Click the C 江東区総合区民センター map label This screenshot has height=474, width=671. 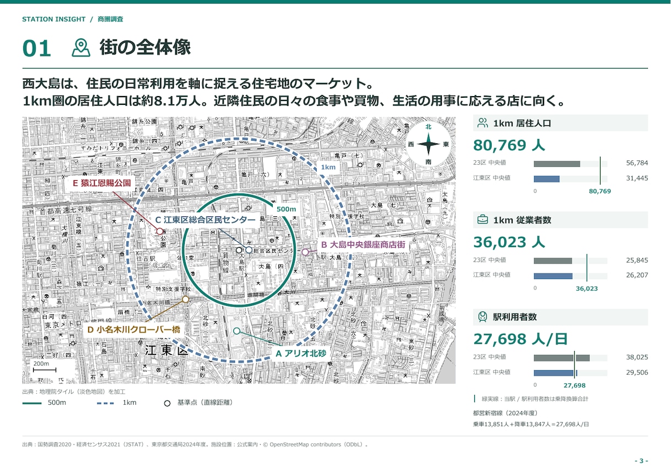coord(205,220)
